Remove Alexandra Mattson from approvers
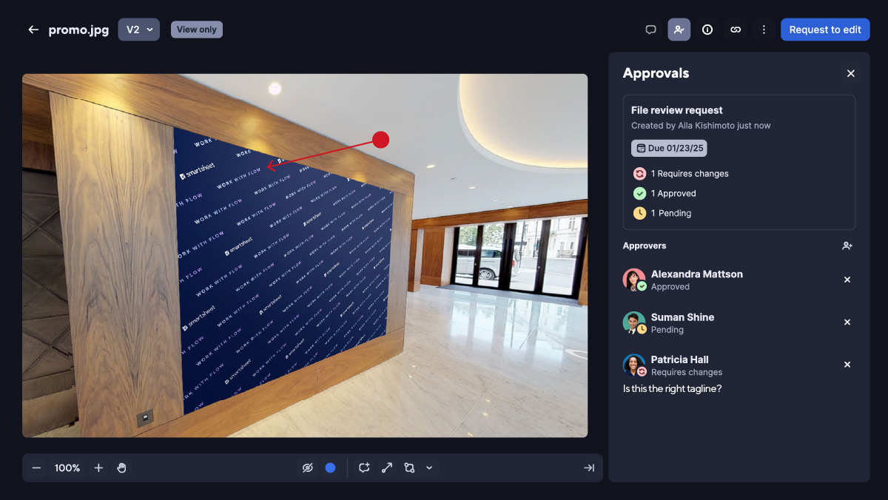This screenshot has width=888, height=500. pos(847,280)
